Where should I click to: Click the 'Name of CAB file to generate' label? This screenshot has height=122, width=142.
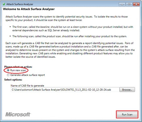[27, 86]
